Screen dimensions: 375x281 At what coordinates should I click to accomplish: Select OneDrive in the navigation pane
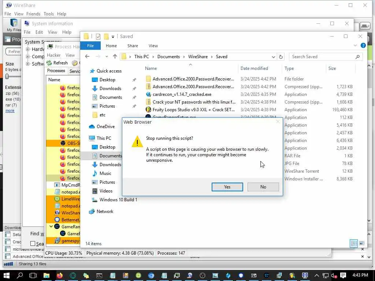tap(105, 127)
